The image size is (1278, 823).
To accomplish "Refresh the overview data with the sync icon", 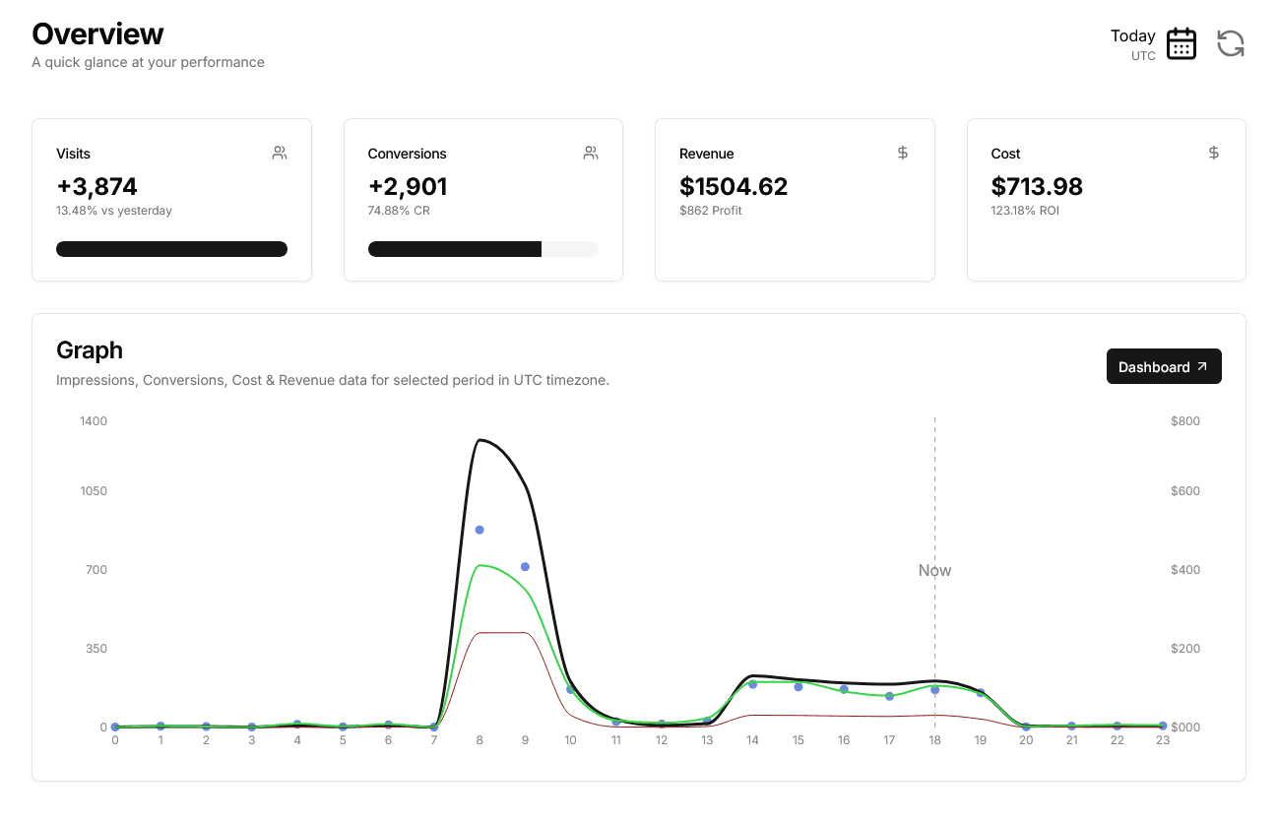I will coord(1230,43).
